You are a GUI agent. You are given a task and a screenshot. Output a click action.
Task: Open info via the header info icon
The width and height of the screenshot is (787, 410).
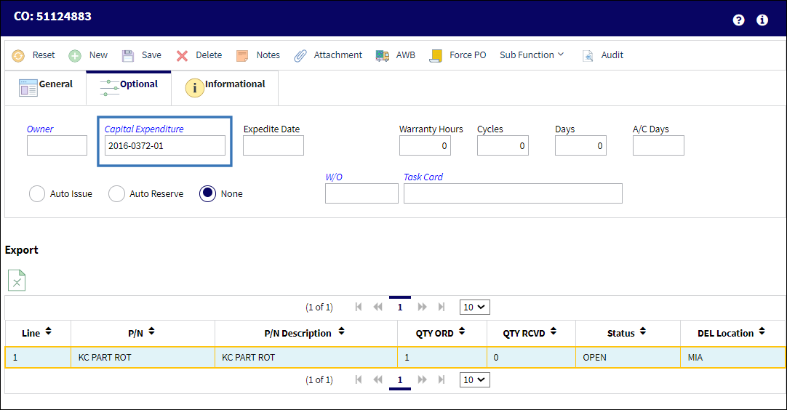click(762, 20)
